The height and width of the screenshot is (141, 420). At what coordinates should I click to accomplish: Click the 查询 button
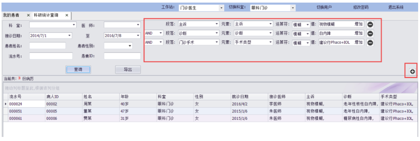(78, 69)
